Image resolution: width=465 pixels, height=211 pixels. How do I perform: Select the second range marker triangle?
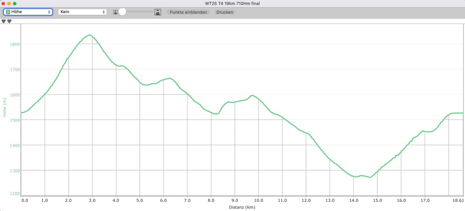pos(10,21)
